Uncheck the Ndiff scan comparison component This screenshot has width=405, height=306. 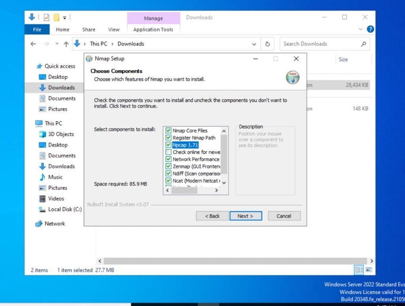(168, 174)
